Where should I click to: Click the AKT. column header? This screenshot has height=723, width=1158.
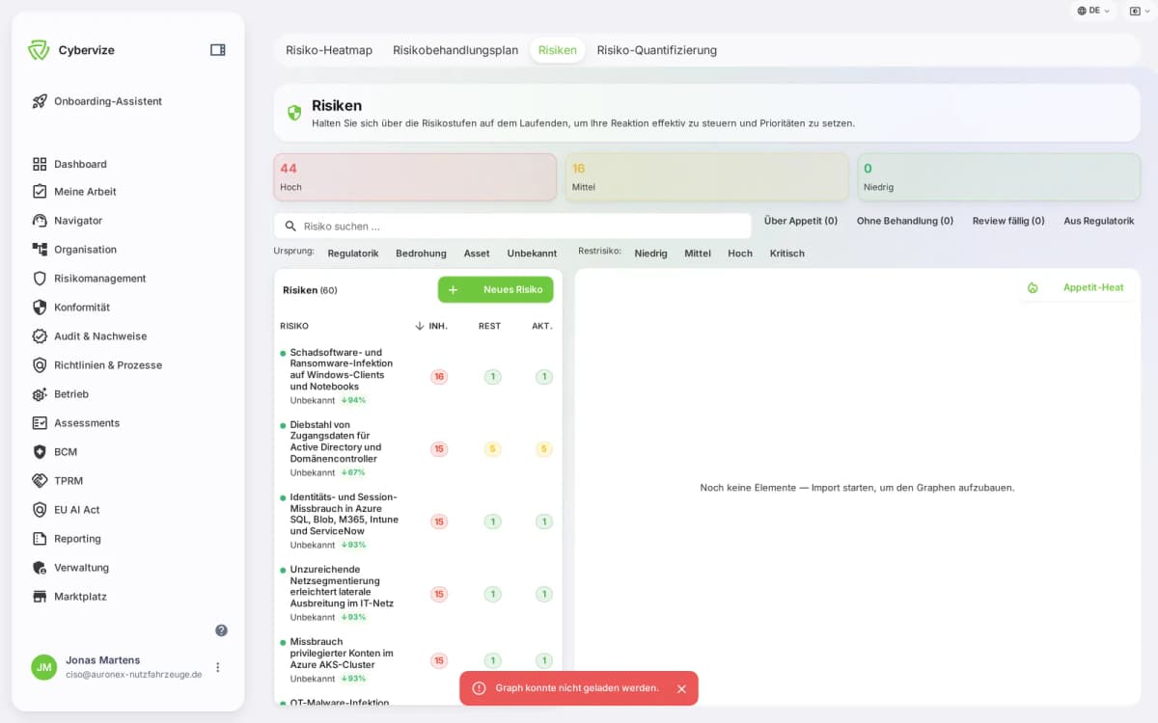542,326
